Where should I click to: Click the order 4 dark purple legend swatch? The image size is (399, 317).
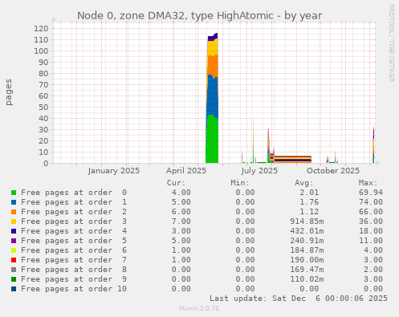point(14,231)
